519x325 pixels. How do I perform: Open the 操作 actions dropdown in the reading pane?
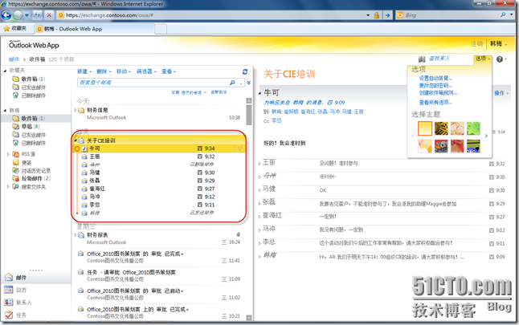point(501,93)
